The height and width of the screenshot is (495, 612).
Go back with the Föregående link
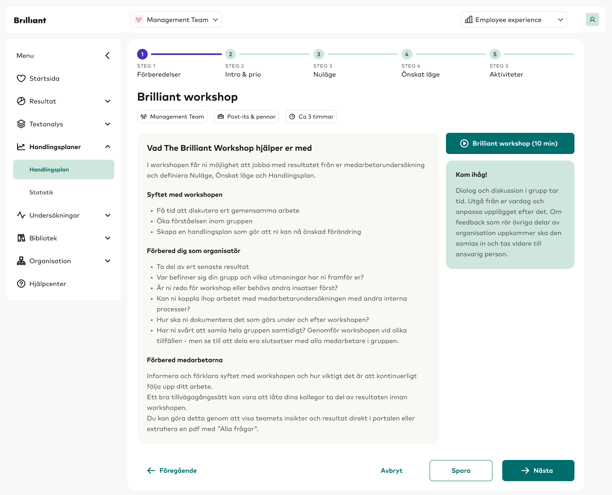click(172, 471)
